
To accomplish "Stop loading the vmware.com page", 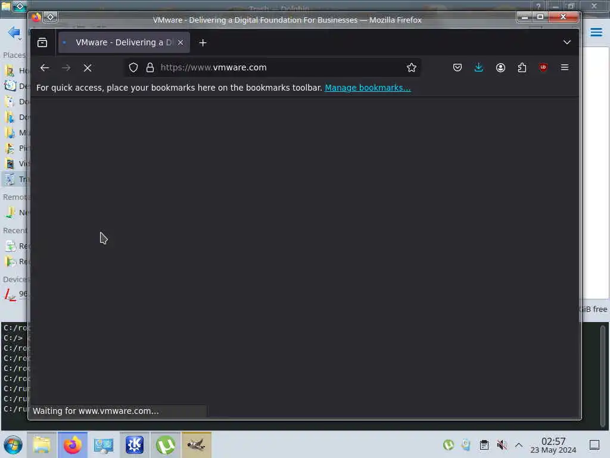I will click(88, 68).
